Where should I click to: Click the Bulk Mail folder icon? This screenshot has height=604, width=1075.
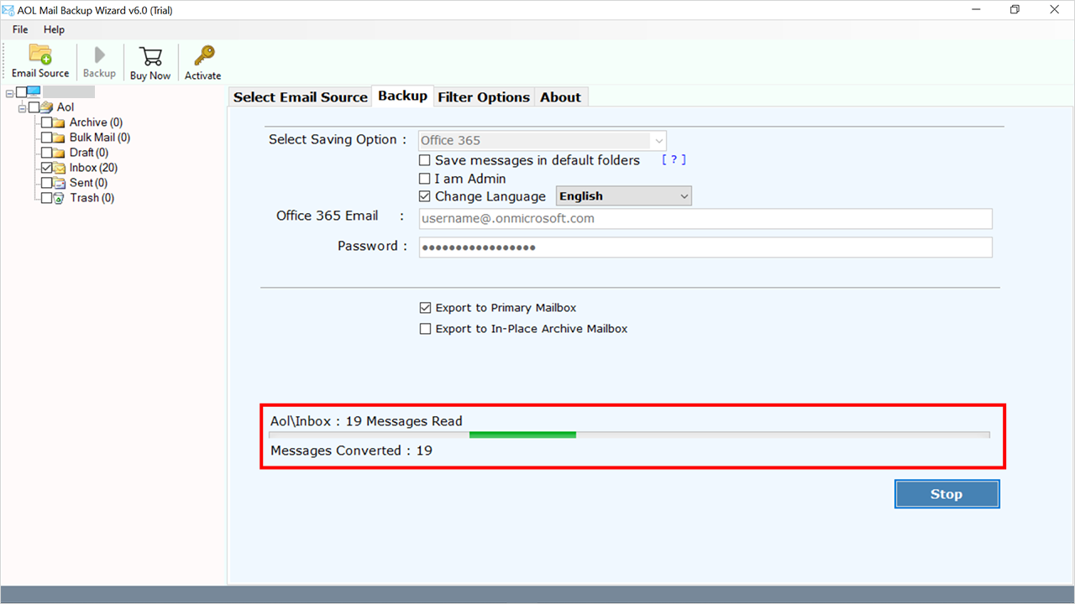point(59,138)
